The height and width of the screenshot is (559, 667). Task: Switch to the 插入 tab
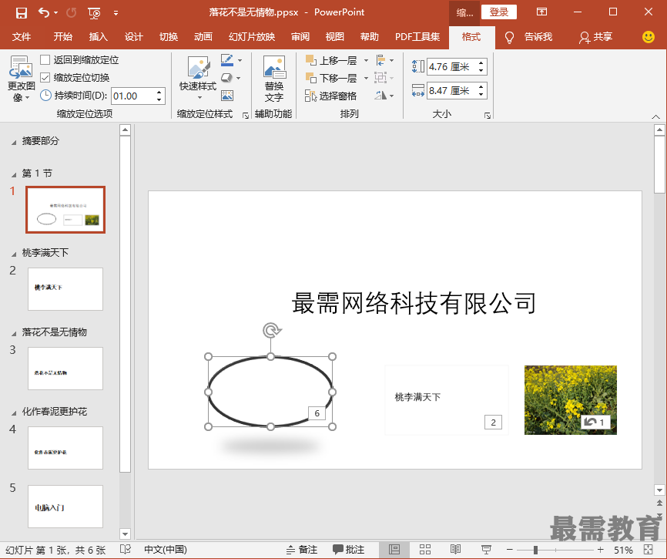pos(99,37)
